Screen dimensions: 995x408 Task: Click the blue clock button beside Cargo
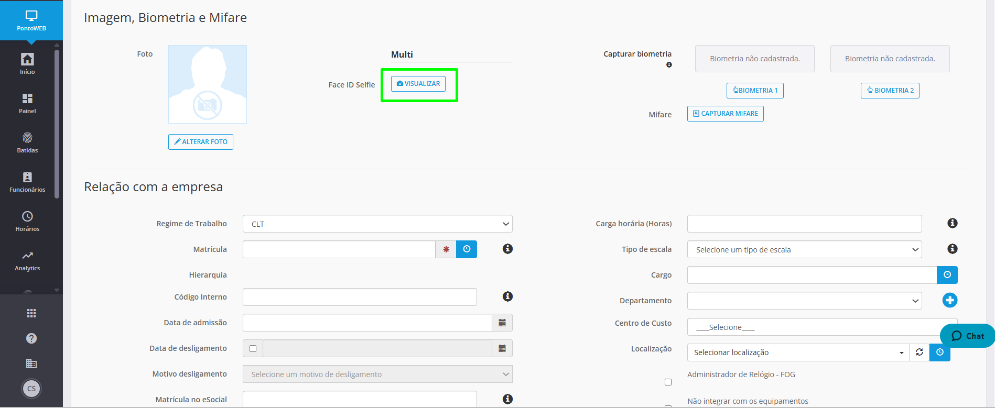947,275
